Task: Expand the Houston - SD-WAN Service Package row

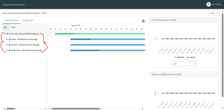Action: [7, 45]
